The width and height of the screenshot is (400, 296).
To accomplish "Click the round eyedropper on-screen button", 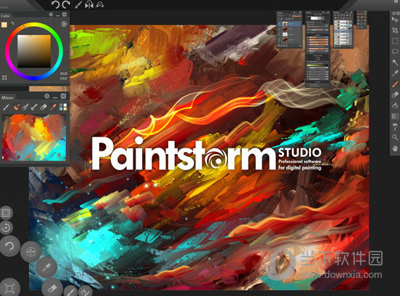I will point(46,268).
